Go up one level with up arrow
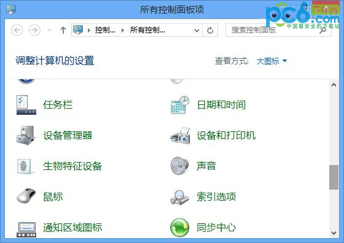The width and height of the screenshot is (344, 243). 63,30
